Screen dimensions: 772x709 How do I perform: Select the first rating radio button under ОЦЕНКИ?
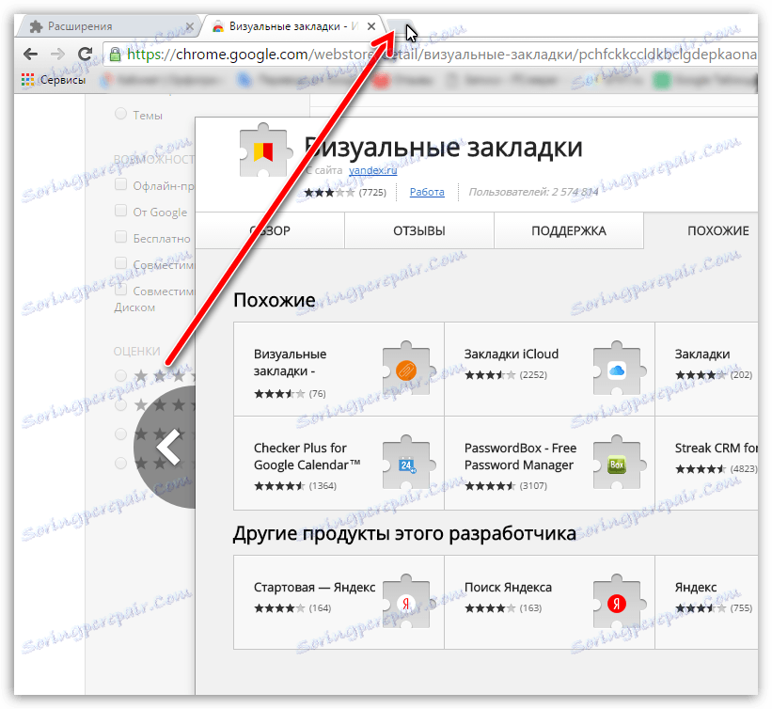pyautogui.click(x=120, y=376)
